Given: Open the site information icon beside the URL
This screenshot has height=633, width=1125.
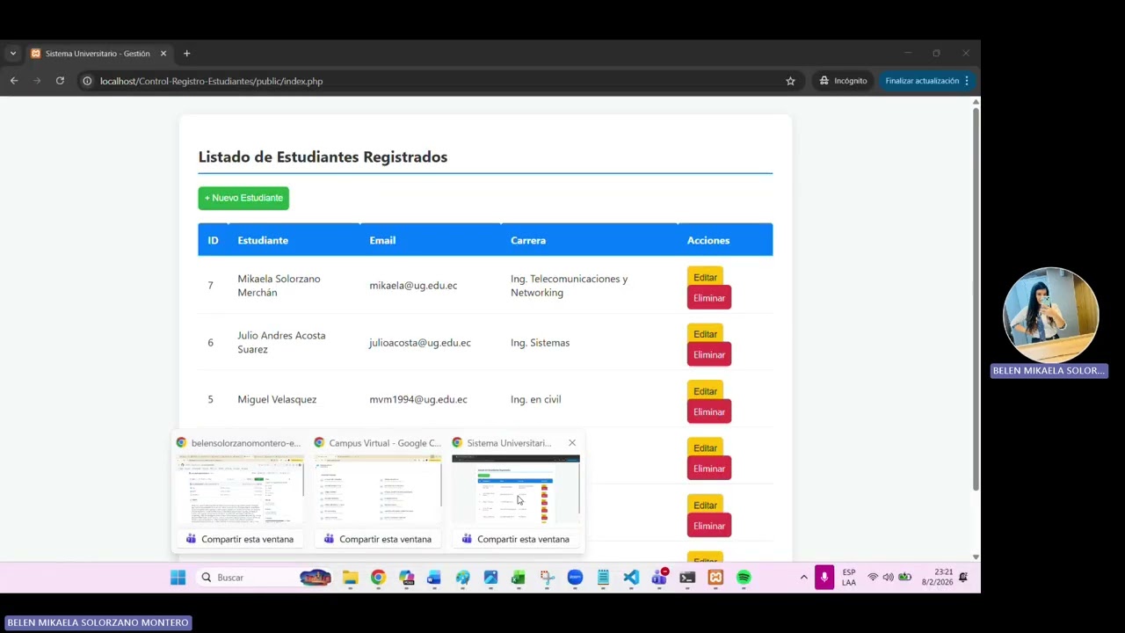Looking at the screenshot, I should (87, 81).
